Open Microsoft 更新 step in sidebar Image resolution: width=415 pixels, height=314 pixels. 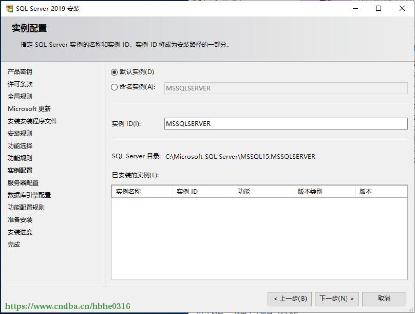pos(29,109)
